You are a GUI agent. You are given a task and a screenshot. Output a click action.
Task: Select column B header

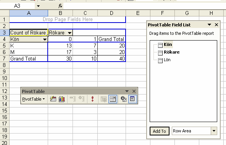click(x=60, y=13)
